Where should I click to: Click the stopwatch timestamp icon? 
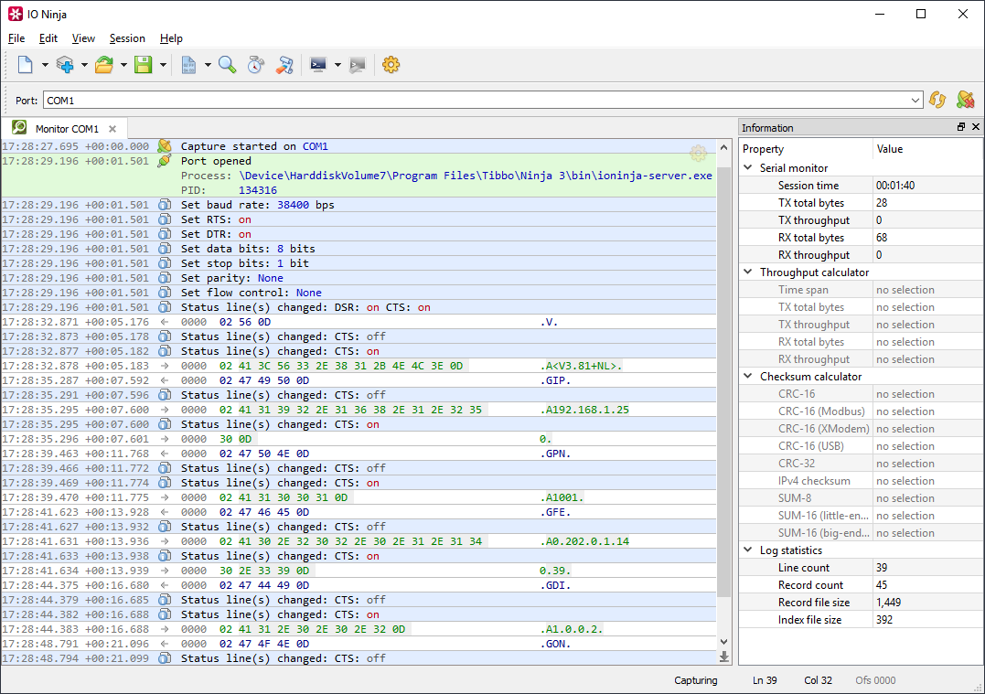coord(256,65)
